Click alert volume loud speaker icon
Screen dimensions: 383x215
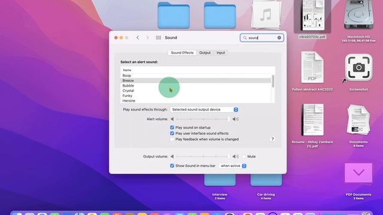tap(235, 119)
